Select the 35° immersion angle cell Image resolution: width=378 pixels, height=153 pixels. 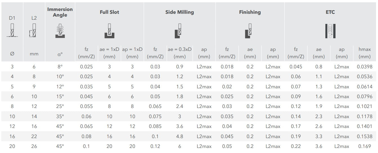[x=60, y=116]
